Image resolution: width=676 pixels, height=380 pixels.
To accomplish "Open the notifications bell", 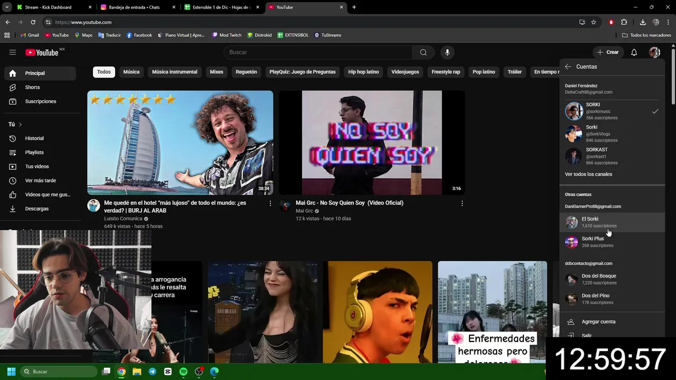I will [x=634, y=52].
